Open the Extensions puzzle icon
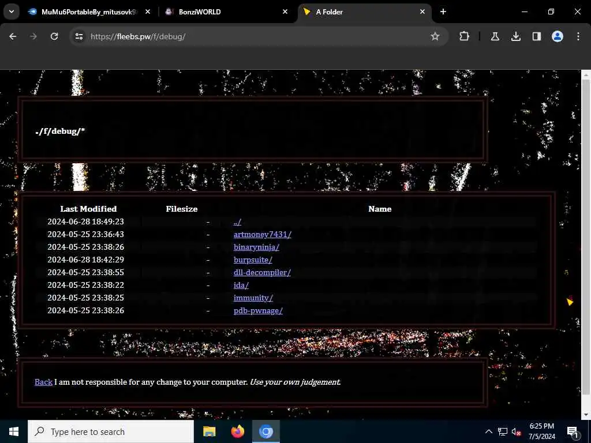Screen dimensions: 591x443 [x=465, y=36]
